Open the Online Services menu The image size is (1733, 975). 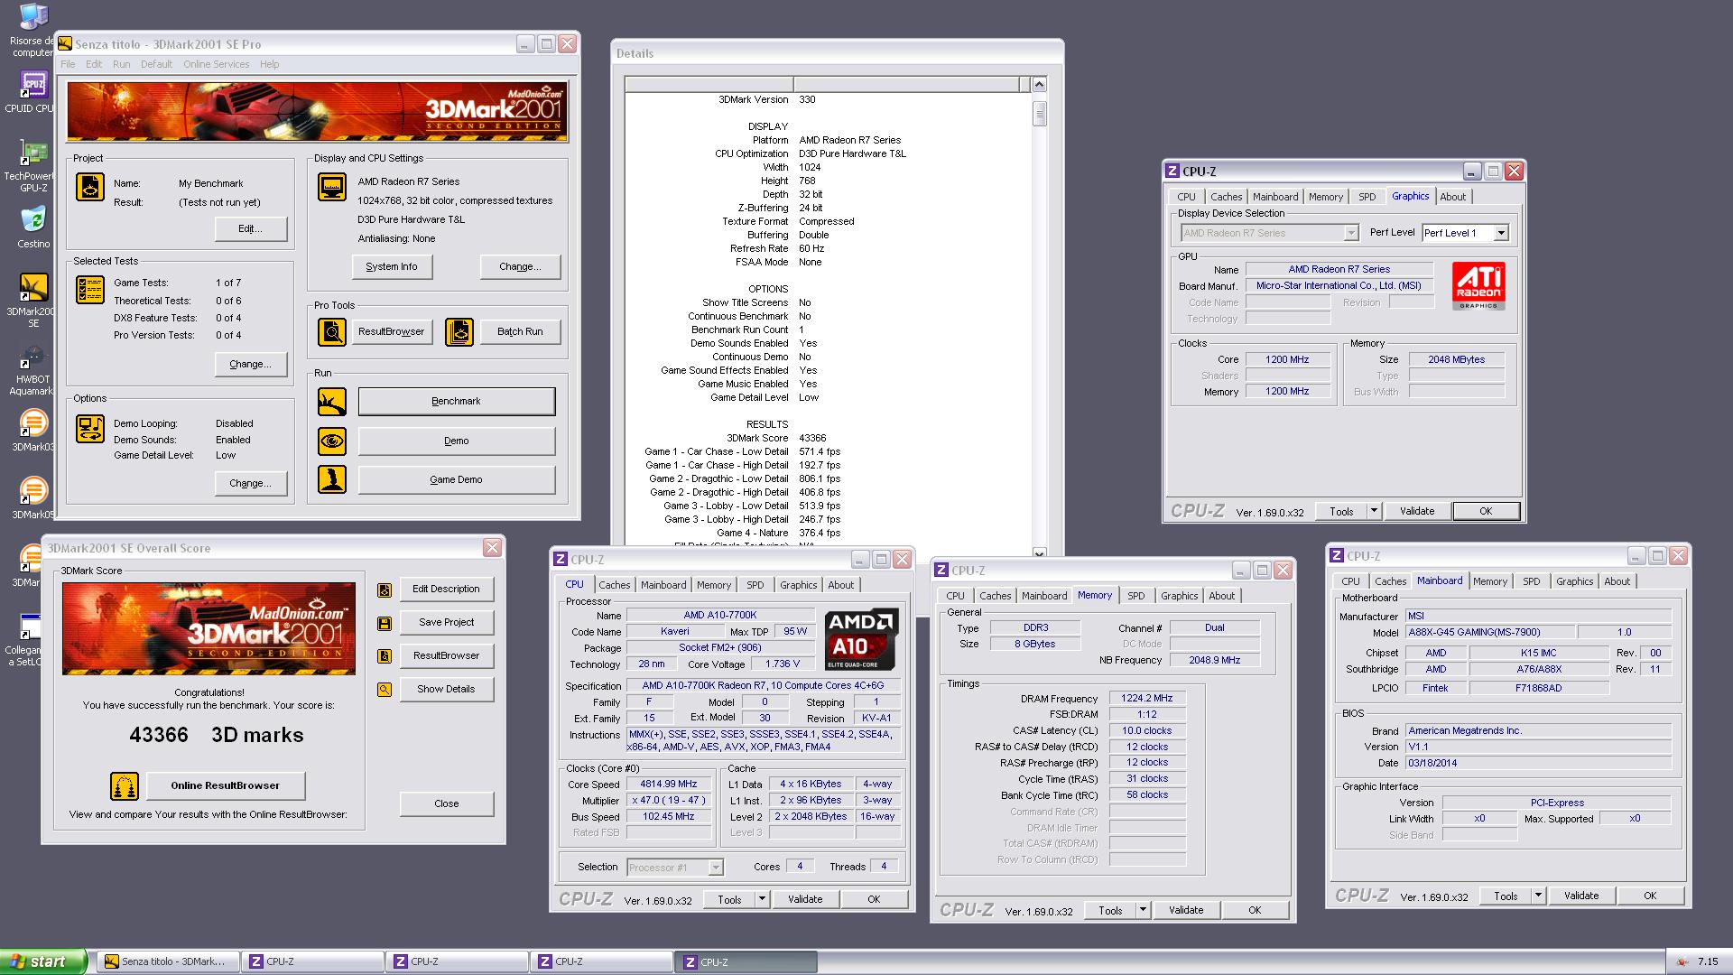click(216, 64)
